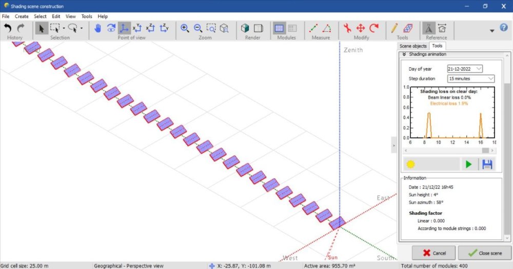This screenshot has width=513, height=269.
Task: Collapse the Shadings animation section
Action: [x=404, y=54]
